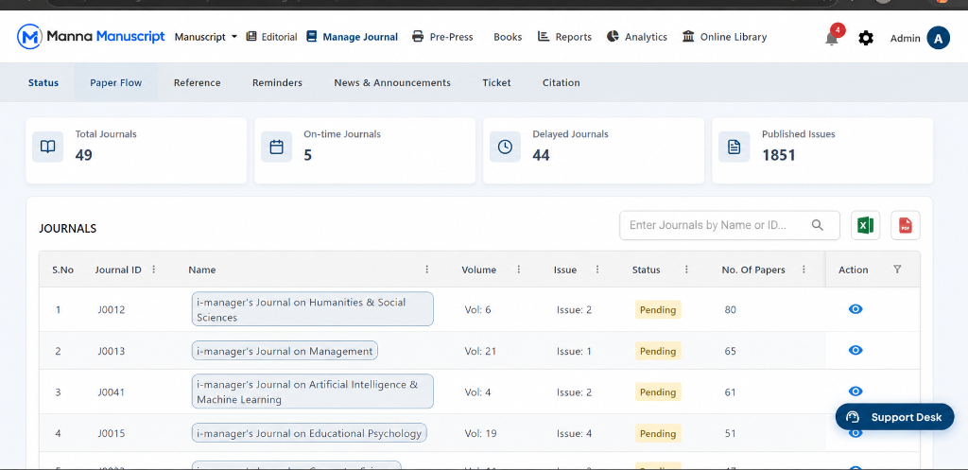Open Journal ID column options menu
Screen dimensions: 968x470
click(154, 270)
